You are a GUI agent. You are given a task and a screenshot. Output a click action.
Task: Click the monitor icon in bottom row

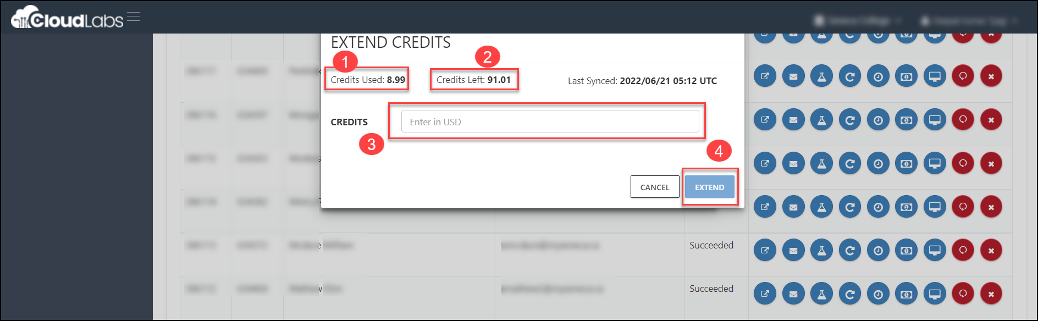(x=935, y=294)
